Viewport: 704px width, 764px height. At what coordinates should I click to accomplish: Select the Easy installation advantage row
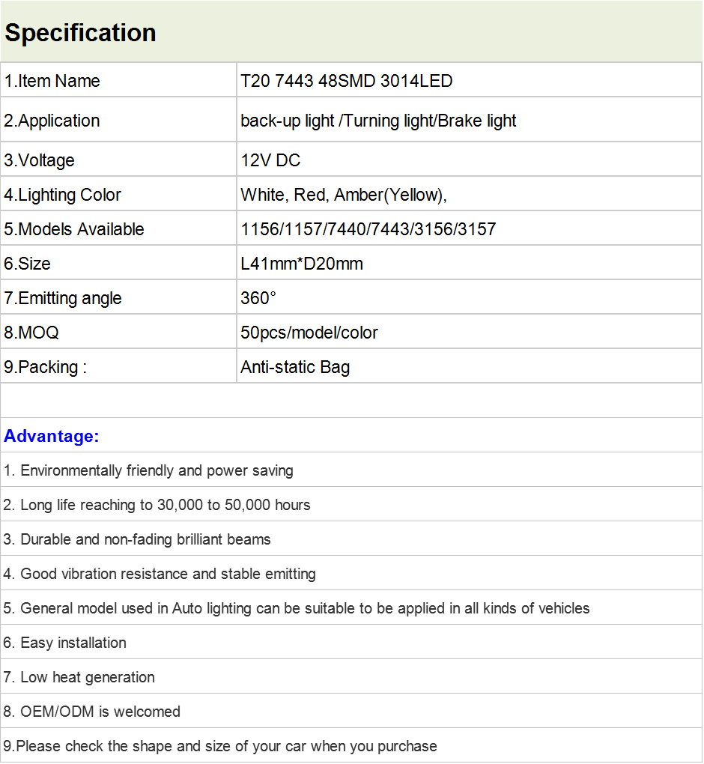click(351, 642)
